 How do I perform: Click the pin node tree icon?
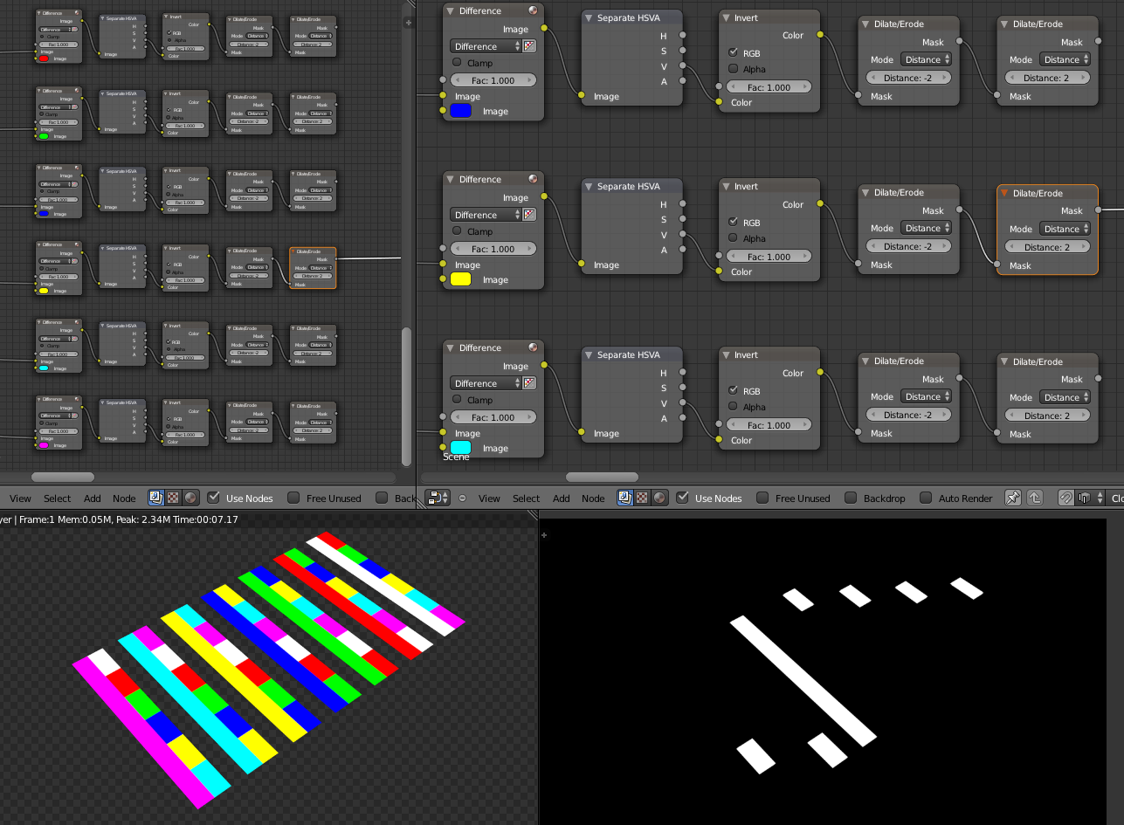click(1013, 498)
